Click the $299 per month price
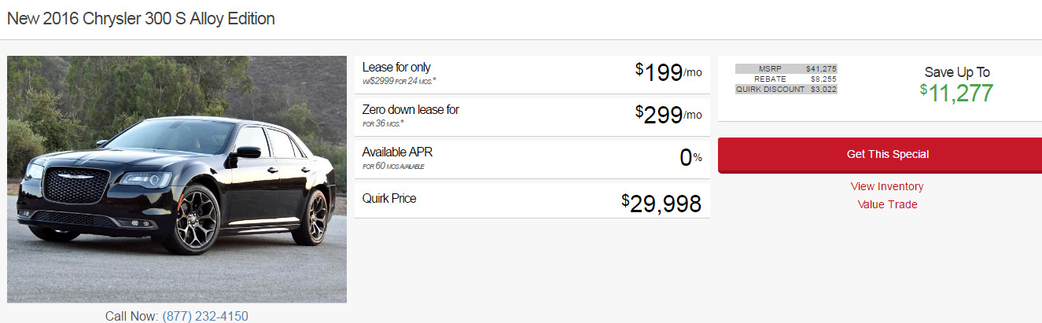 [668, 115]
